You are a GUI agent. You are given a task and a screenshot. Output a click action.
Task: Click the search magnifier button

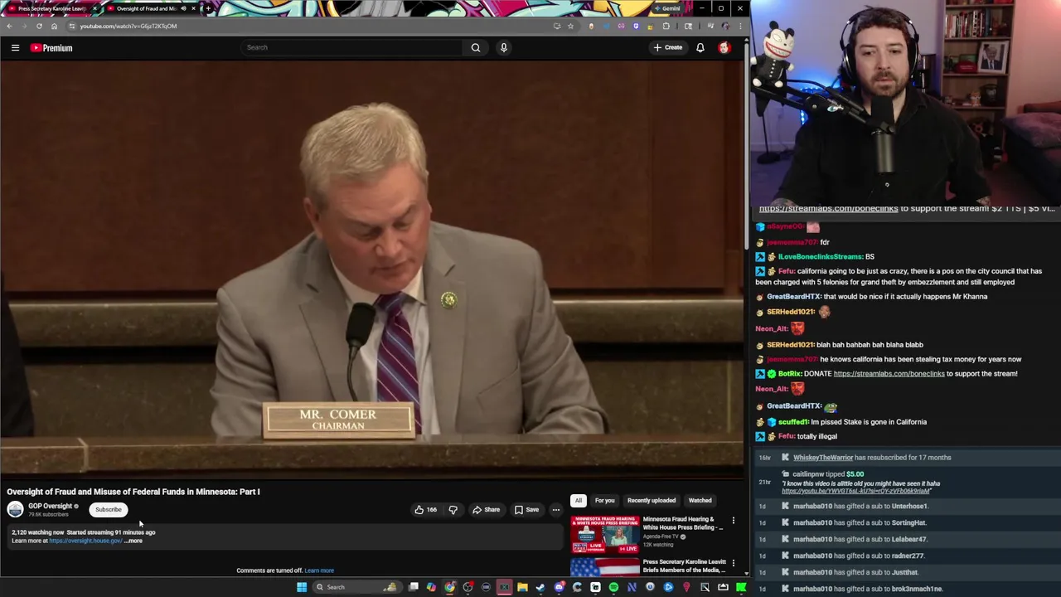(476, 47)
